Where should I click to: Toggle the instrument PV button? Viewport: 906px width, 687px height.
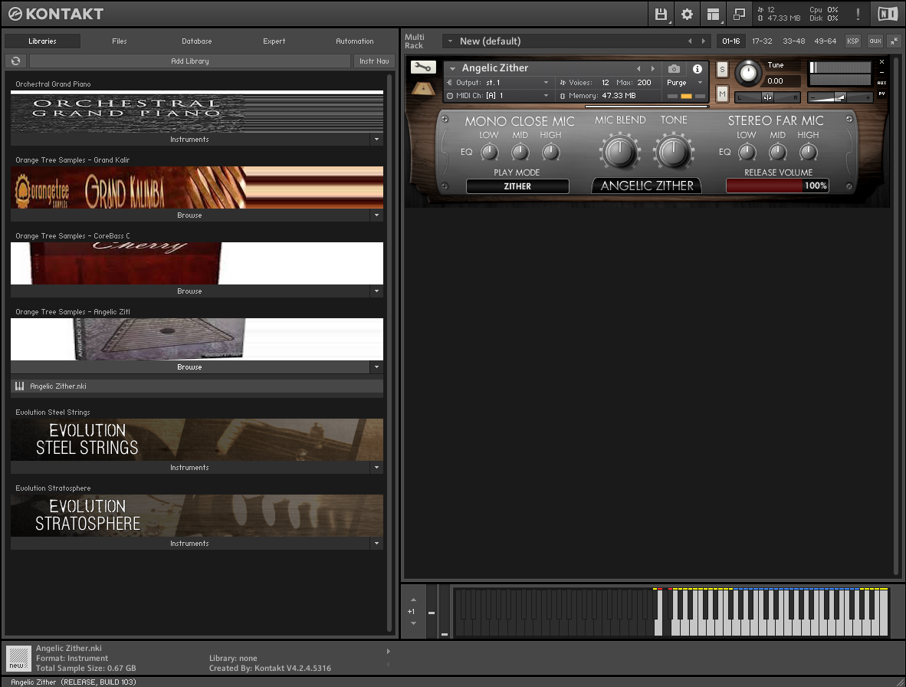[881, 94]
